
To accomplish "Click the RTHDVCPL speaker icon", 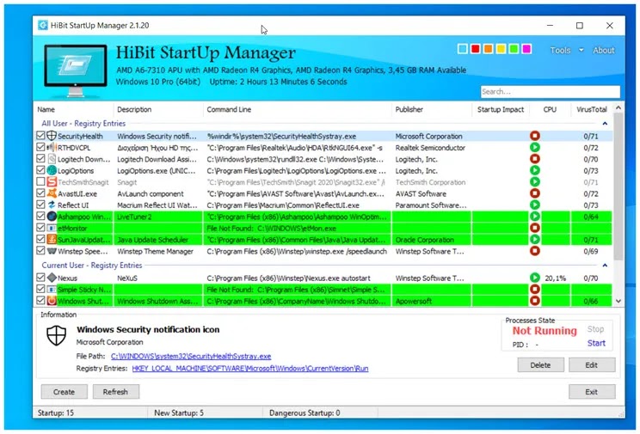I will tap(52, 147).
